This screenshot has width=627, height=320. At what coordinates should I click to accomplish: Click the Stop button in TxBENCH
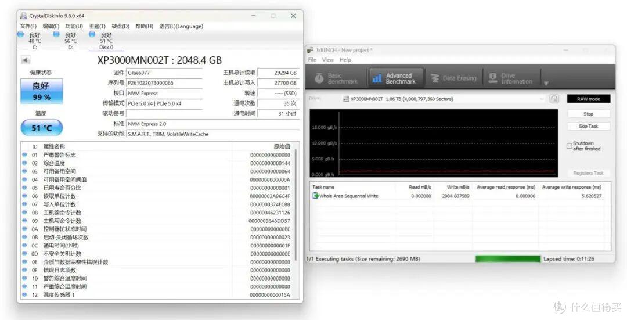[x=589, y=114]
